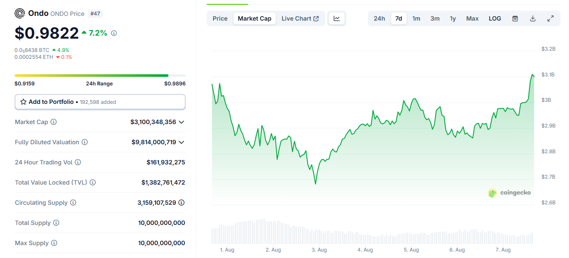Expand the Market Cap value chevron
Screen dimensions: 569x258
(x=181, y=122)
